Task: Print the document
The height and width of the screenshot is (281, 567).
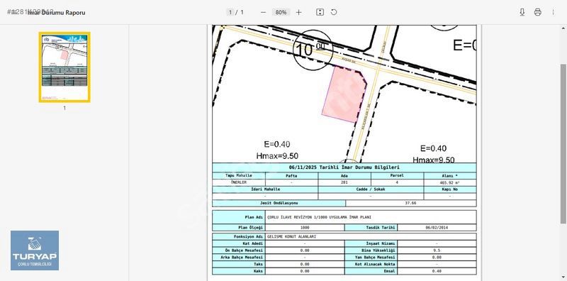Action: (538, 12)
